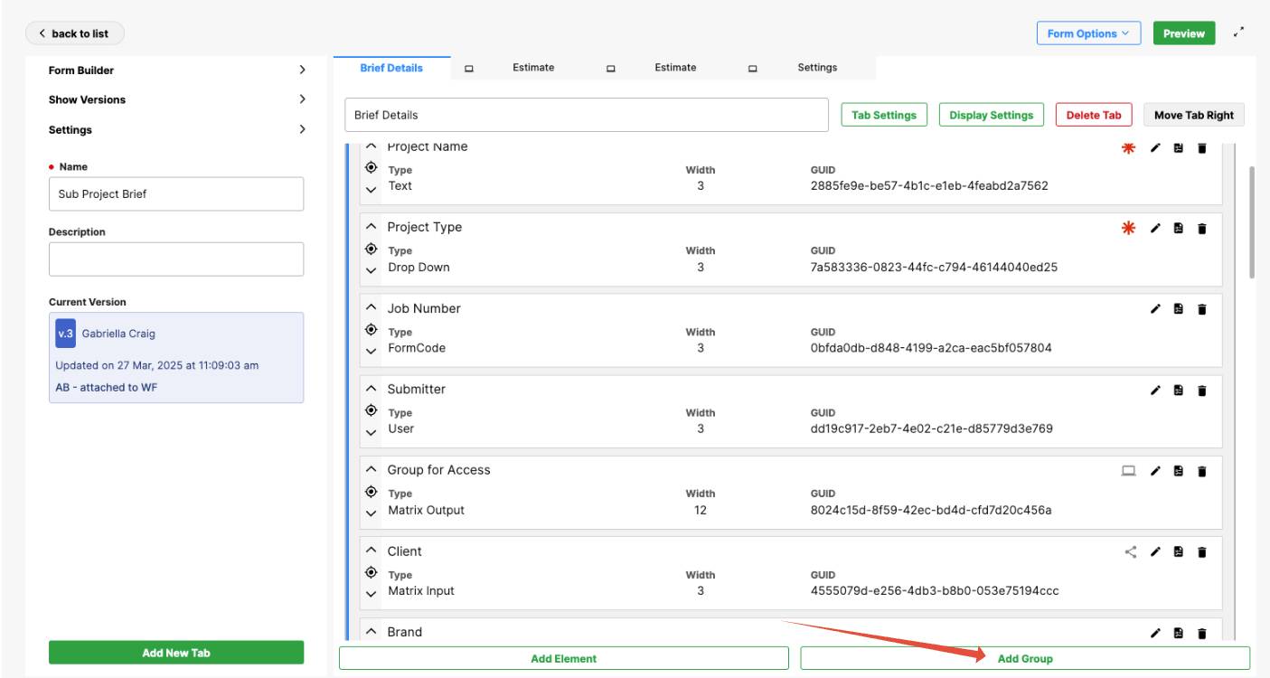Click the red required asterisk on Project Type

(1128, 228)
